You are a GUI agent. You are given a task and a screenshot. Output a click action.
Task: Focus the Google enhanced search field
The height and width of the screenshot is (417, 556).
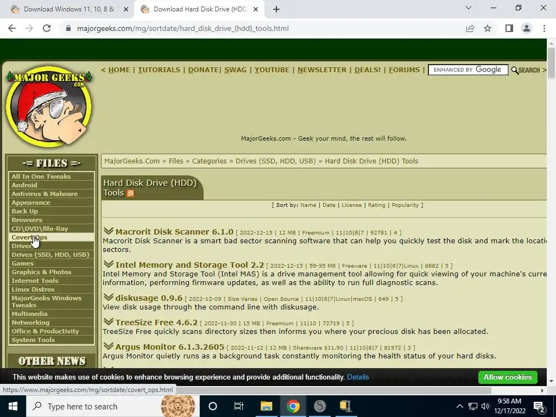[x=467, y=70]
